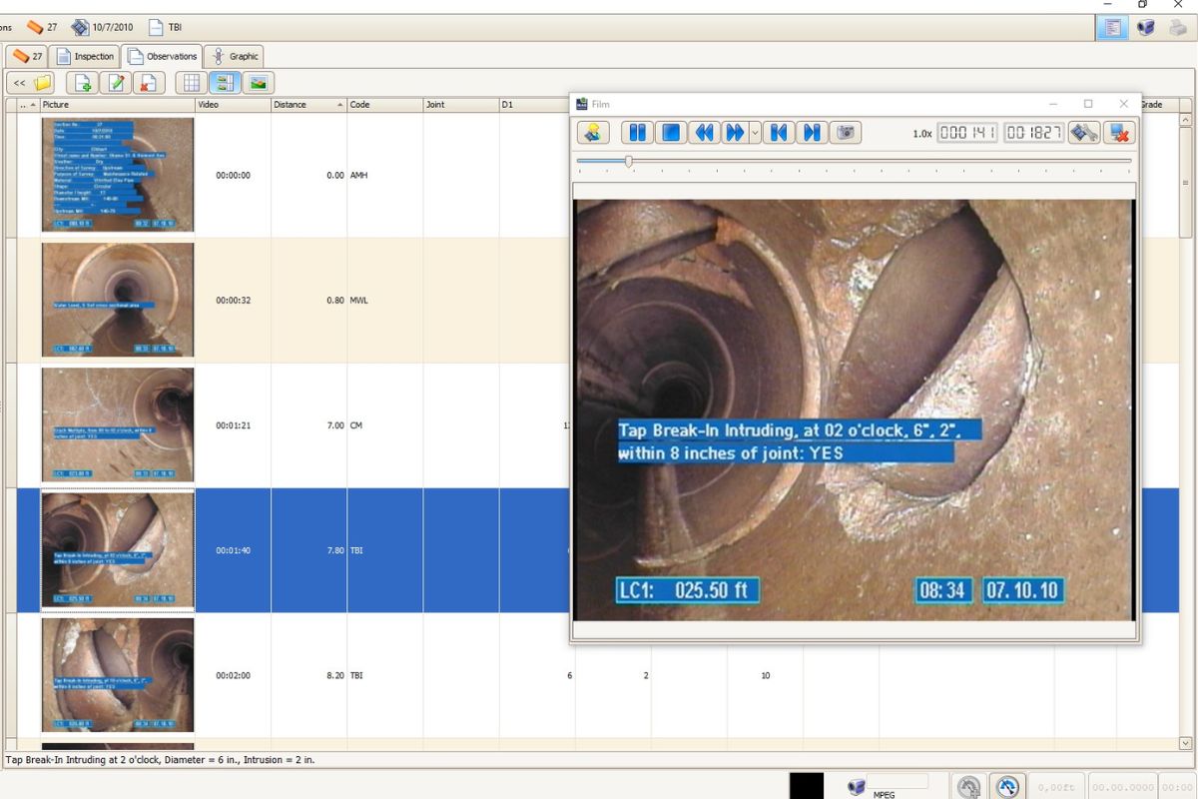Click the film seek slider handle
This screenshot has width=1198, height=799.
pyautogui.click(x=628, y=161)
